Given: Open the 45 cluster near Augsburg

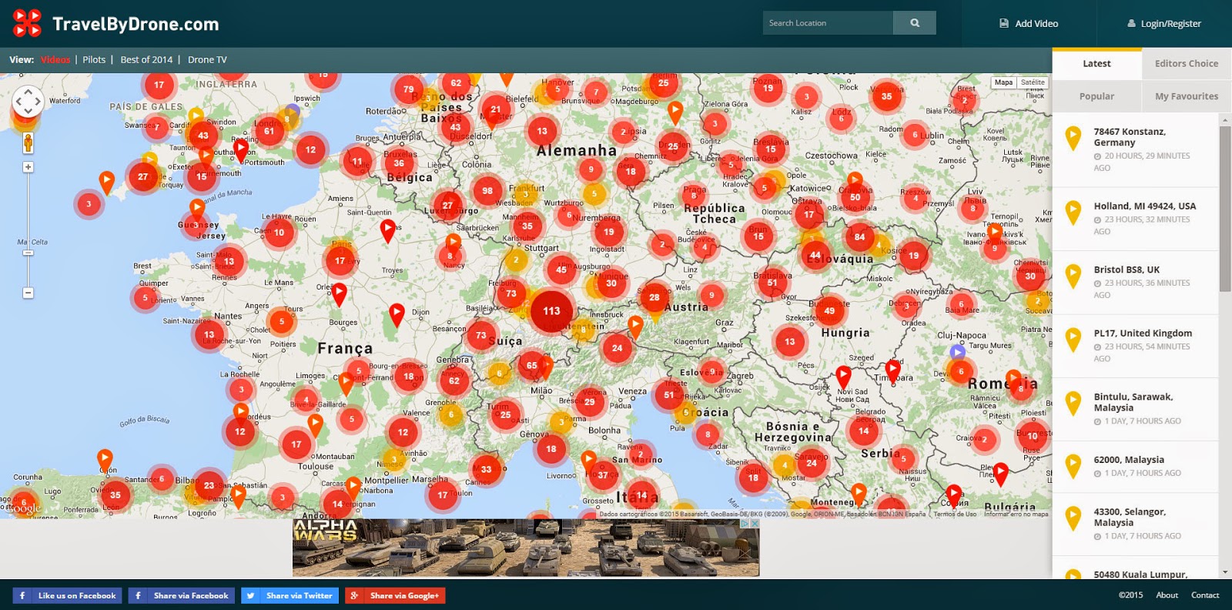Looking at the screenshot, I should (x=561, y=270).
